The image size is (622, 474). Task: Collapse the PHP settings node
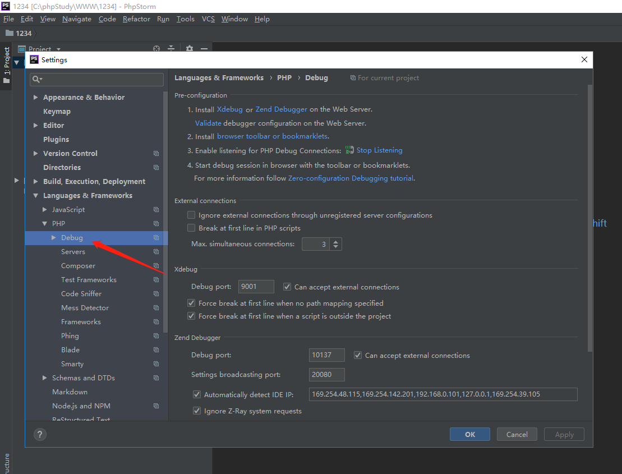(45, 224)
